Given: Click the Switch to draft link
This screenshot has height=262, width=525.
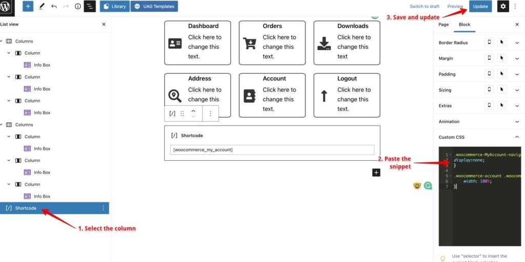Looking at the screenshot, I should (x=424, y=6).
